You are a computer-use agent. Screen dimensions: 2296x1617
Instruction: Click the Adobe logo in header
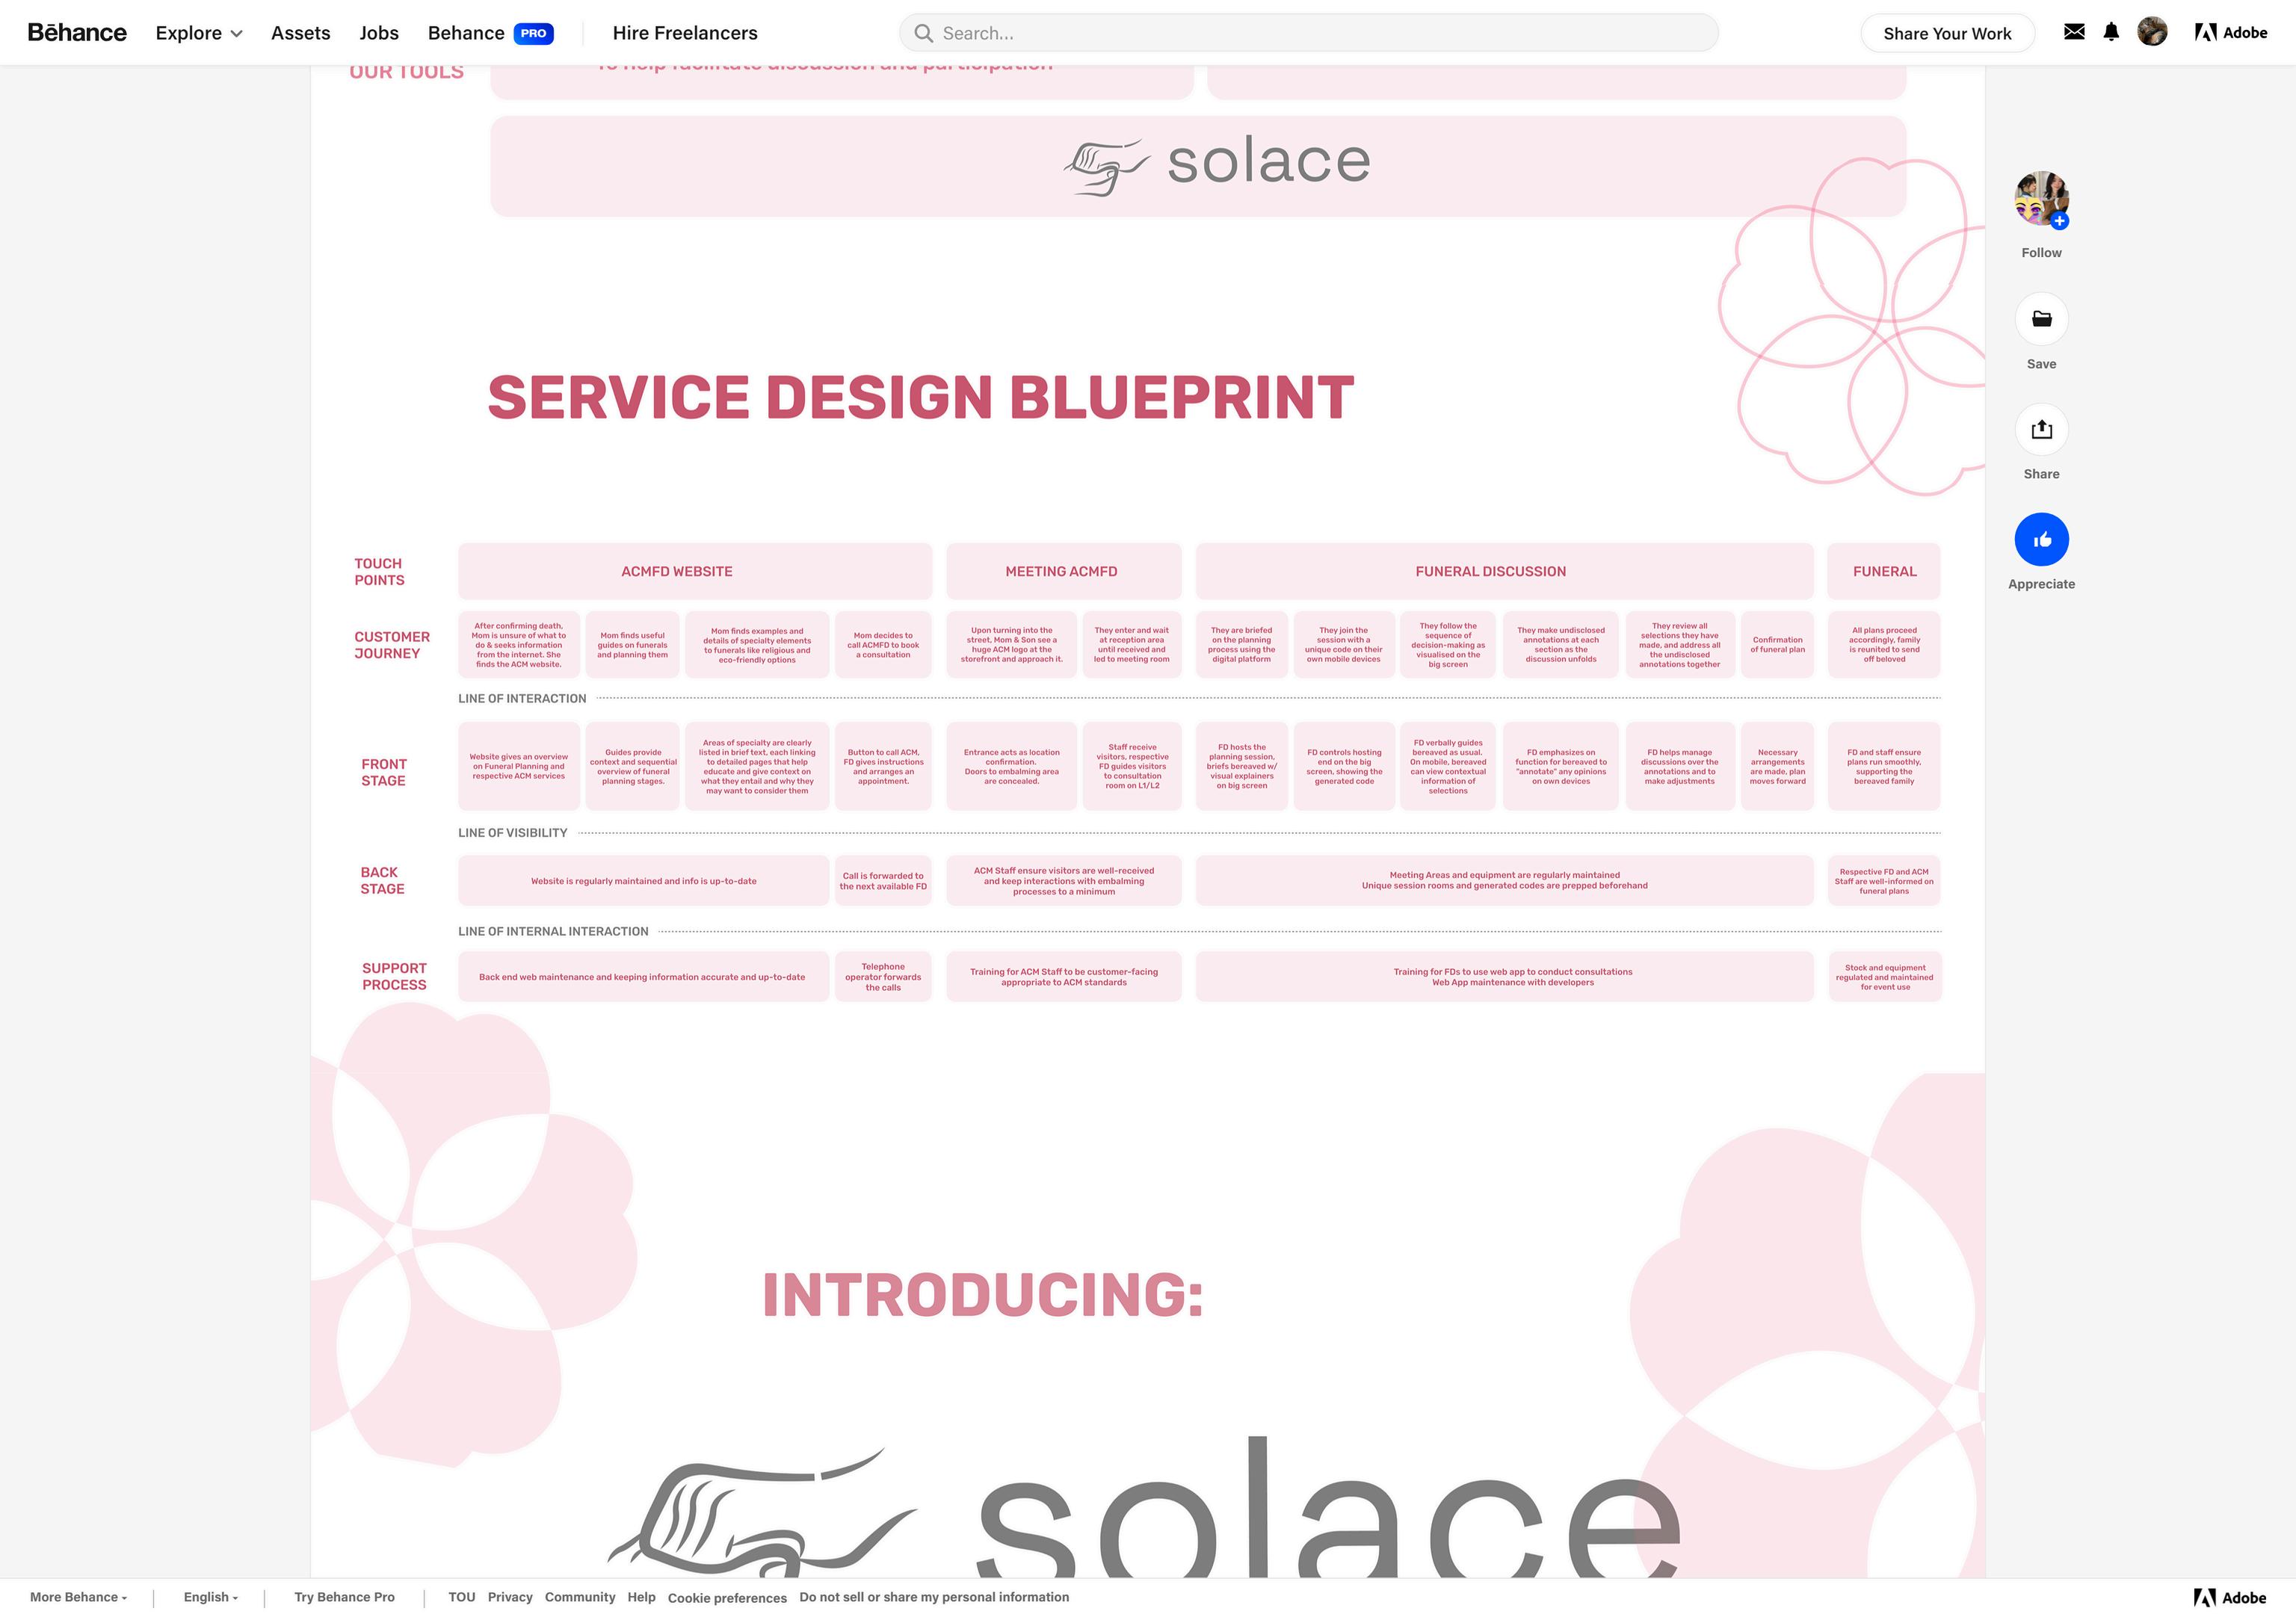(2230, 33)
